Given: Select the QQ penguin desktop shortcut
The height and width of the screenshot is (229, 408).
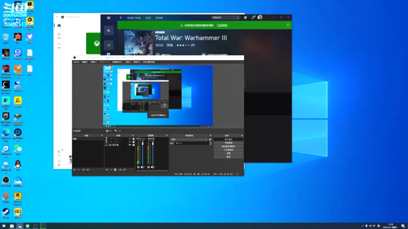Looking at the screenshot, I should (x=18, y=165).
